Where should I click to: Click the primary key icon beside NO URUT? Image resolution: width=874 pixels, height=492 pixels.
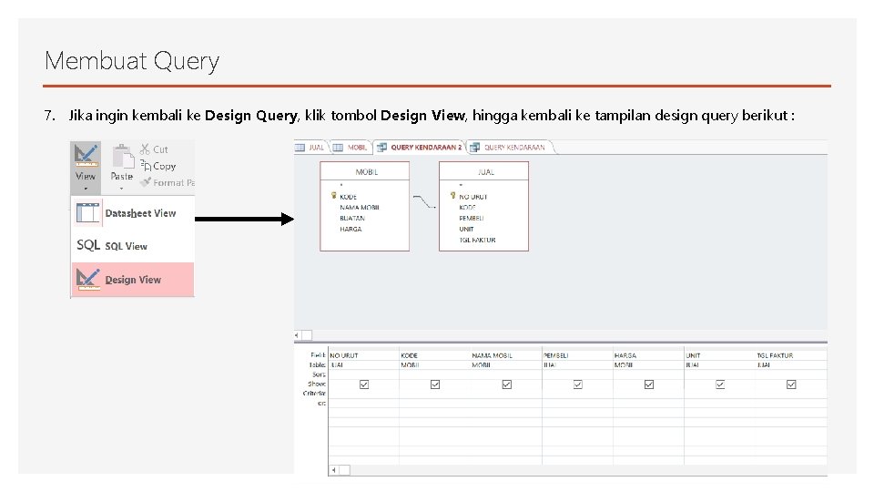tap(452, 195)
